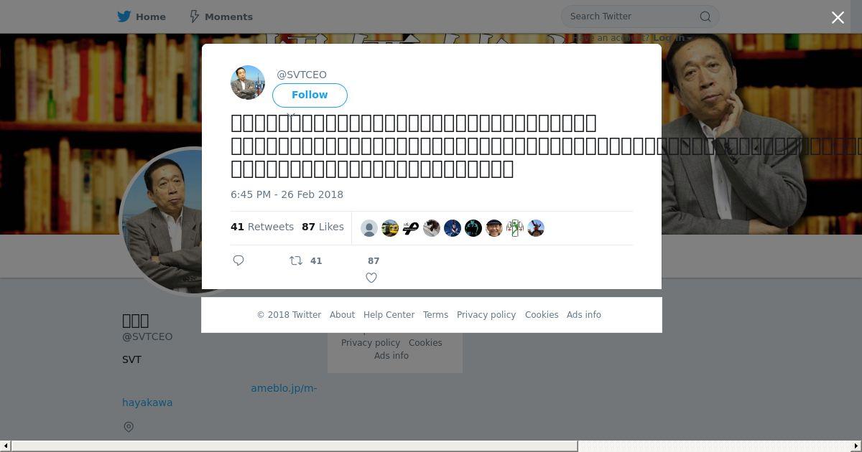Click the horizontal scrollbar right arrow
This screenshot has width=862, height=452.
tap(856, 446)
